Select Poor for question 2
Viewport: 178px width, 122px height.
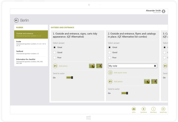(x=109, y=57)
